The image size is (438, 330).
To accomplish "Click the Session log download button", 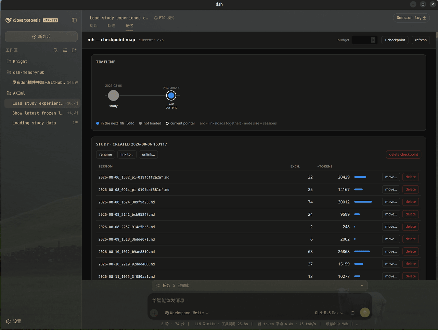I will pos(411,18).
